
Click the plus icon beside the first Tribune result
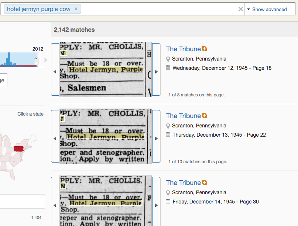[x=205, y=49]
